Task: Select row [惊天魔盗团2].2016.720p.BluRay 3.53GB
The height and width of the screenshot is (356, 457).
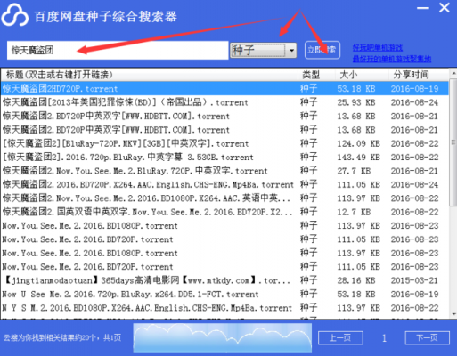Action: [224, 158]
